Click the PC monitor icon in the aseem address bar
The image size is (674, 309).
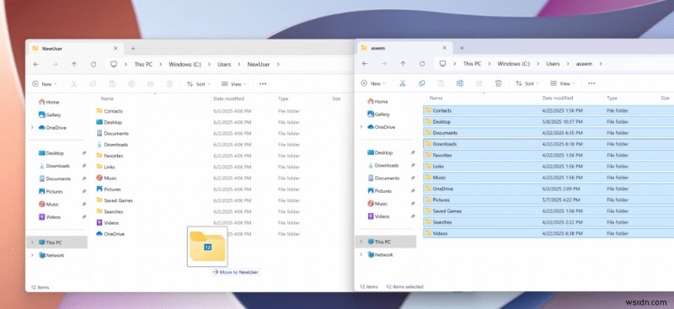[x=442, y=64]
